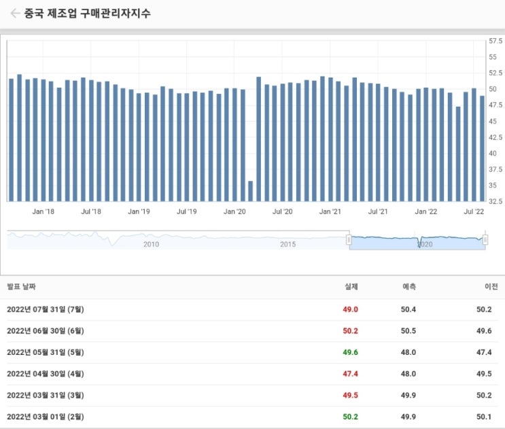This screenshot has width=505, height=429.
Task: Move the right range navigator handle
Action: [x=485, y=239]
